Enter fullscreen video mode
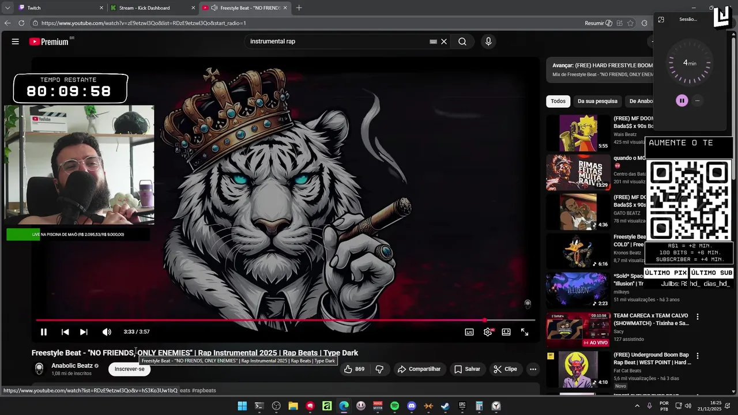This screenshot has width=738, height=415. tap(525, 332)
